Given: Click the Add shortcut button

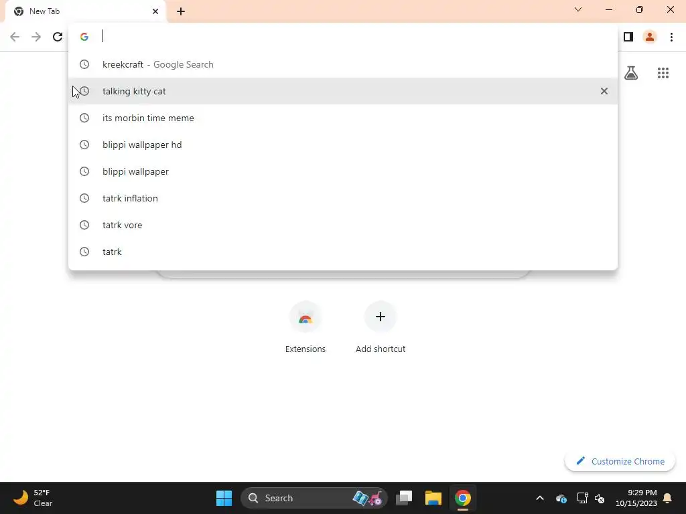Looking at the screenshot, I should pos(381,328).
